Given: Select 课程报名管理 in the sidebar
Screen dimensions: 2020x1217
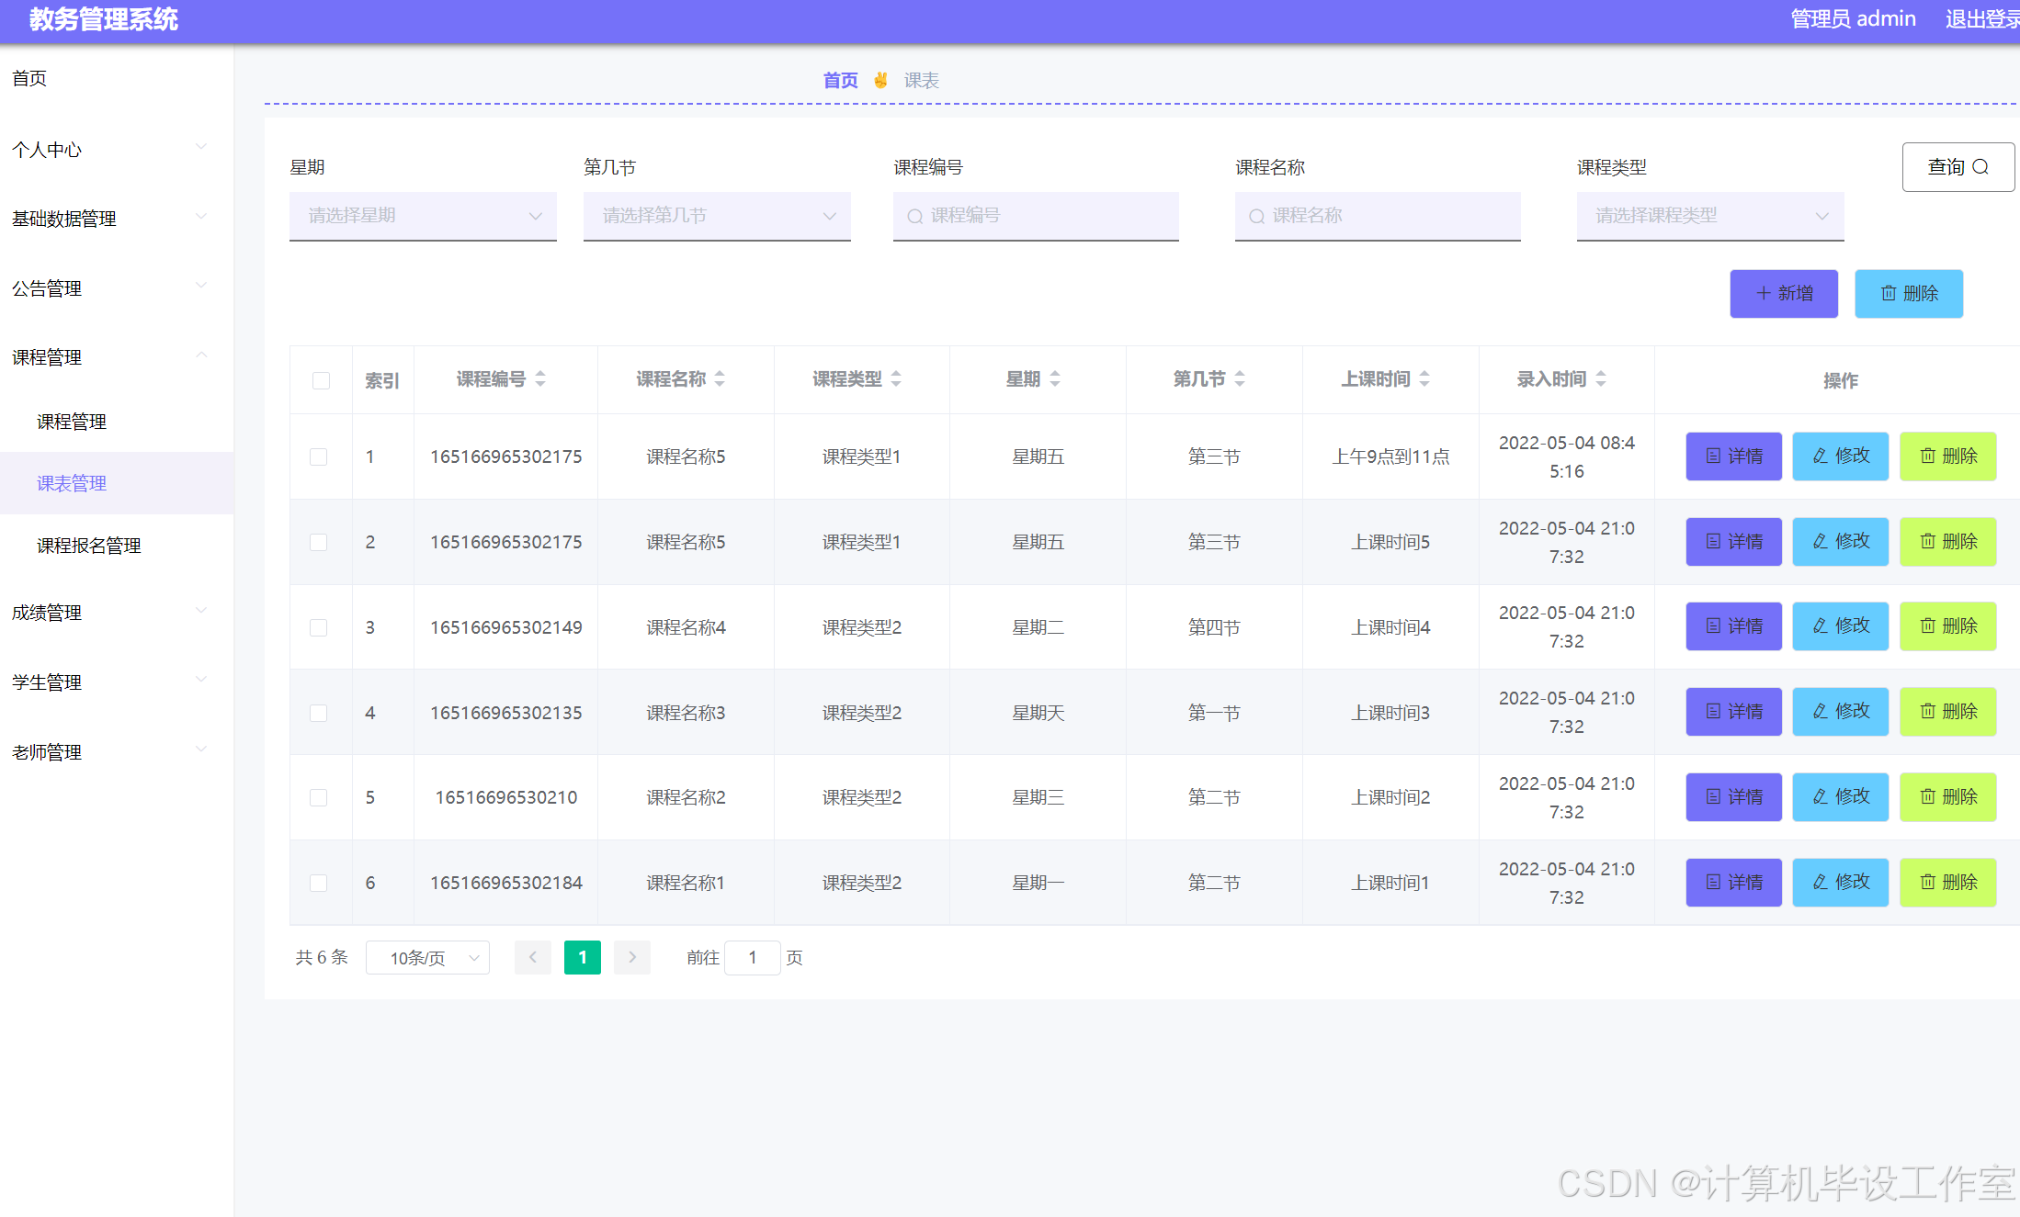Looking at the screenshot, I should (88, 545).
